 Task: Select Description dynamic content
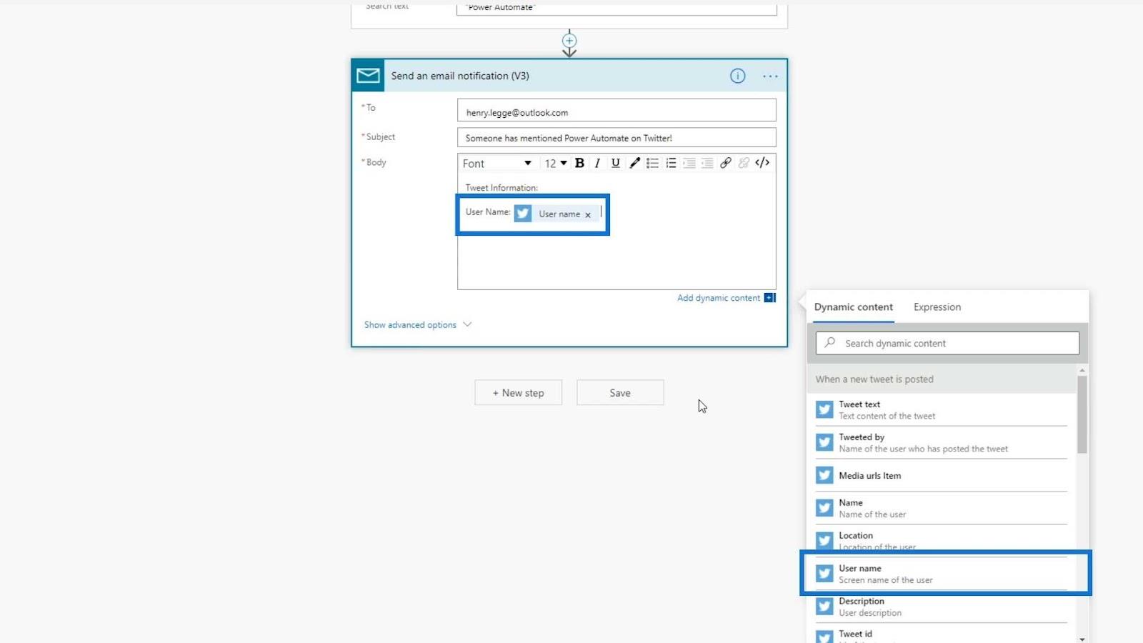[942, 607]
